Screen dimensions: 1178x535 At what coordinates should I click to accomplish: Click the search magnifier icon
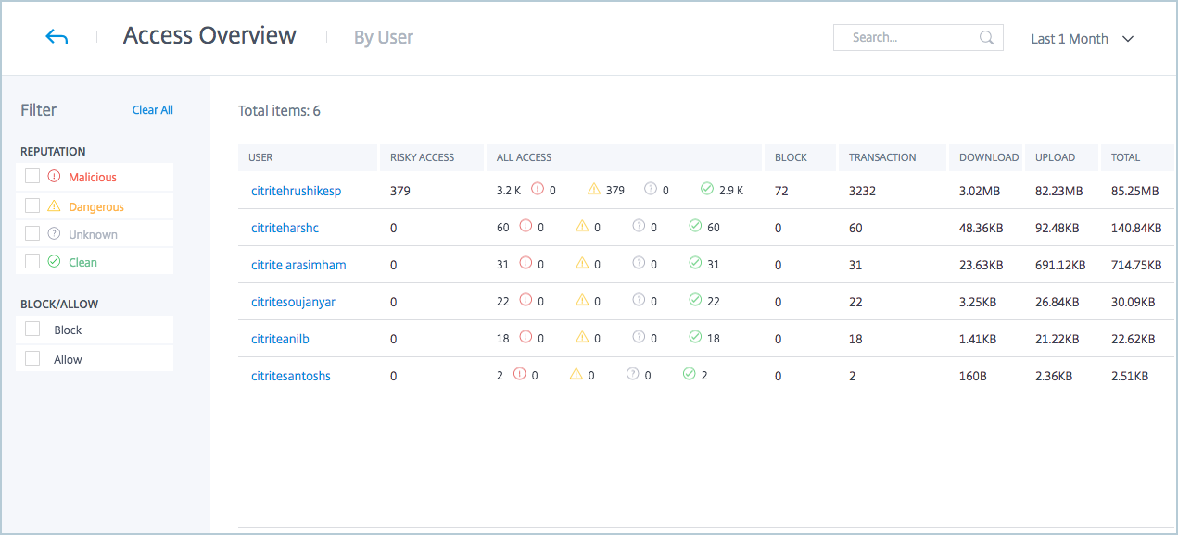coord(986,38)
